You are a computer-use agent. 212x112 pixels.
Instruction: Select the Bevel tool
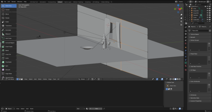click(x=7, y=50)
